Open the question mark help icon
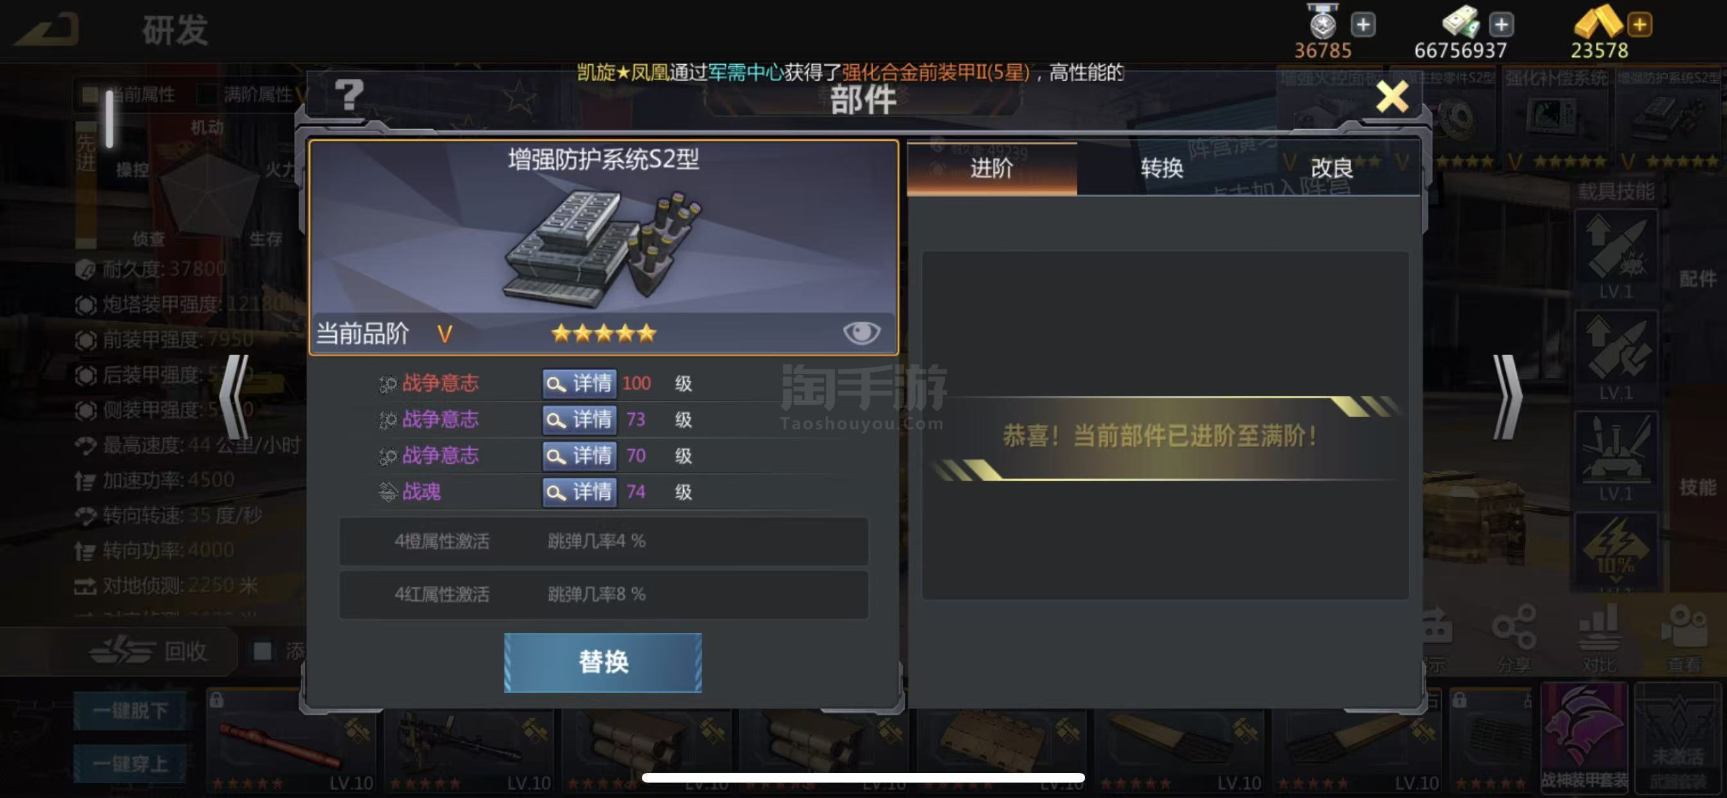 [x=349, y=95]
